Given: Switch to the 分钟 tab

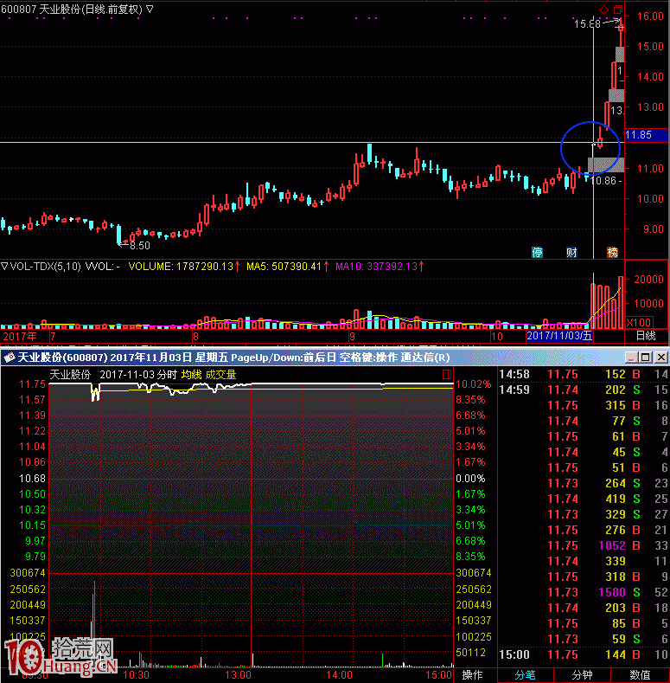Looking at the screenshot, I should pos(582,675).
